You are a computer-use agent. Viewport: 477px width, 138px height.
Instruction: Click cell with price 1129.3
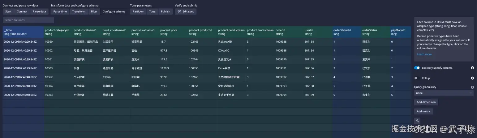[174, 68]
